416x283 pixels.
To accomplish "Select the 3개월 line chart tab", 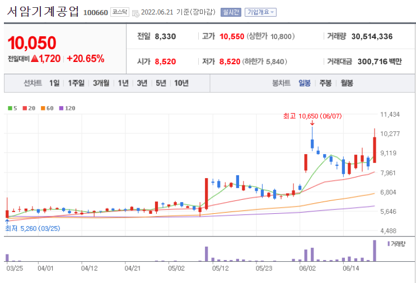I will (101, 83).
